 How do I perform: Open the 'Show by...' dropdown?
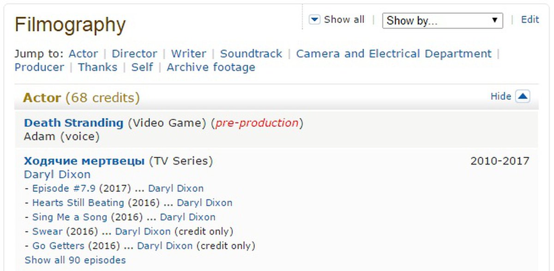[x=442, y=20]
